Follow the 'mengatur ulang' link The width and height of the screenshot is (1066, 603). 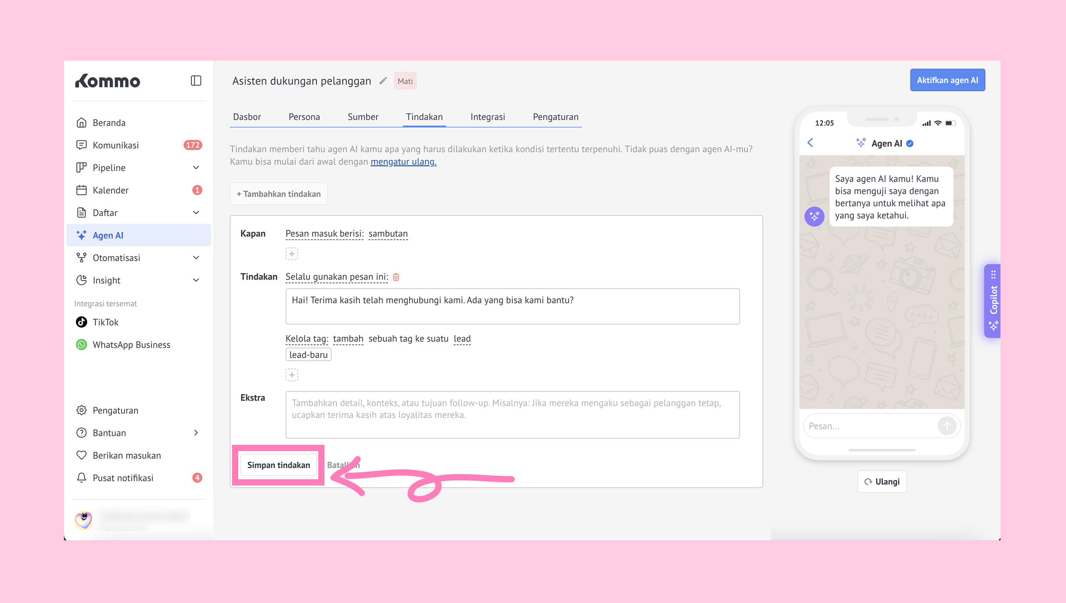403,161
